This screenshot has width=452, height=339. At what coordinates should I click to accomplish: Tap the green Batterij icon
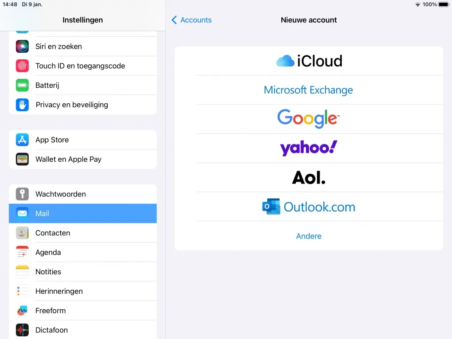(x=22, y=86)
